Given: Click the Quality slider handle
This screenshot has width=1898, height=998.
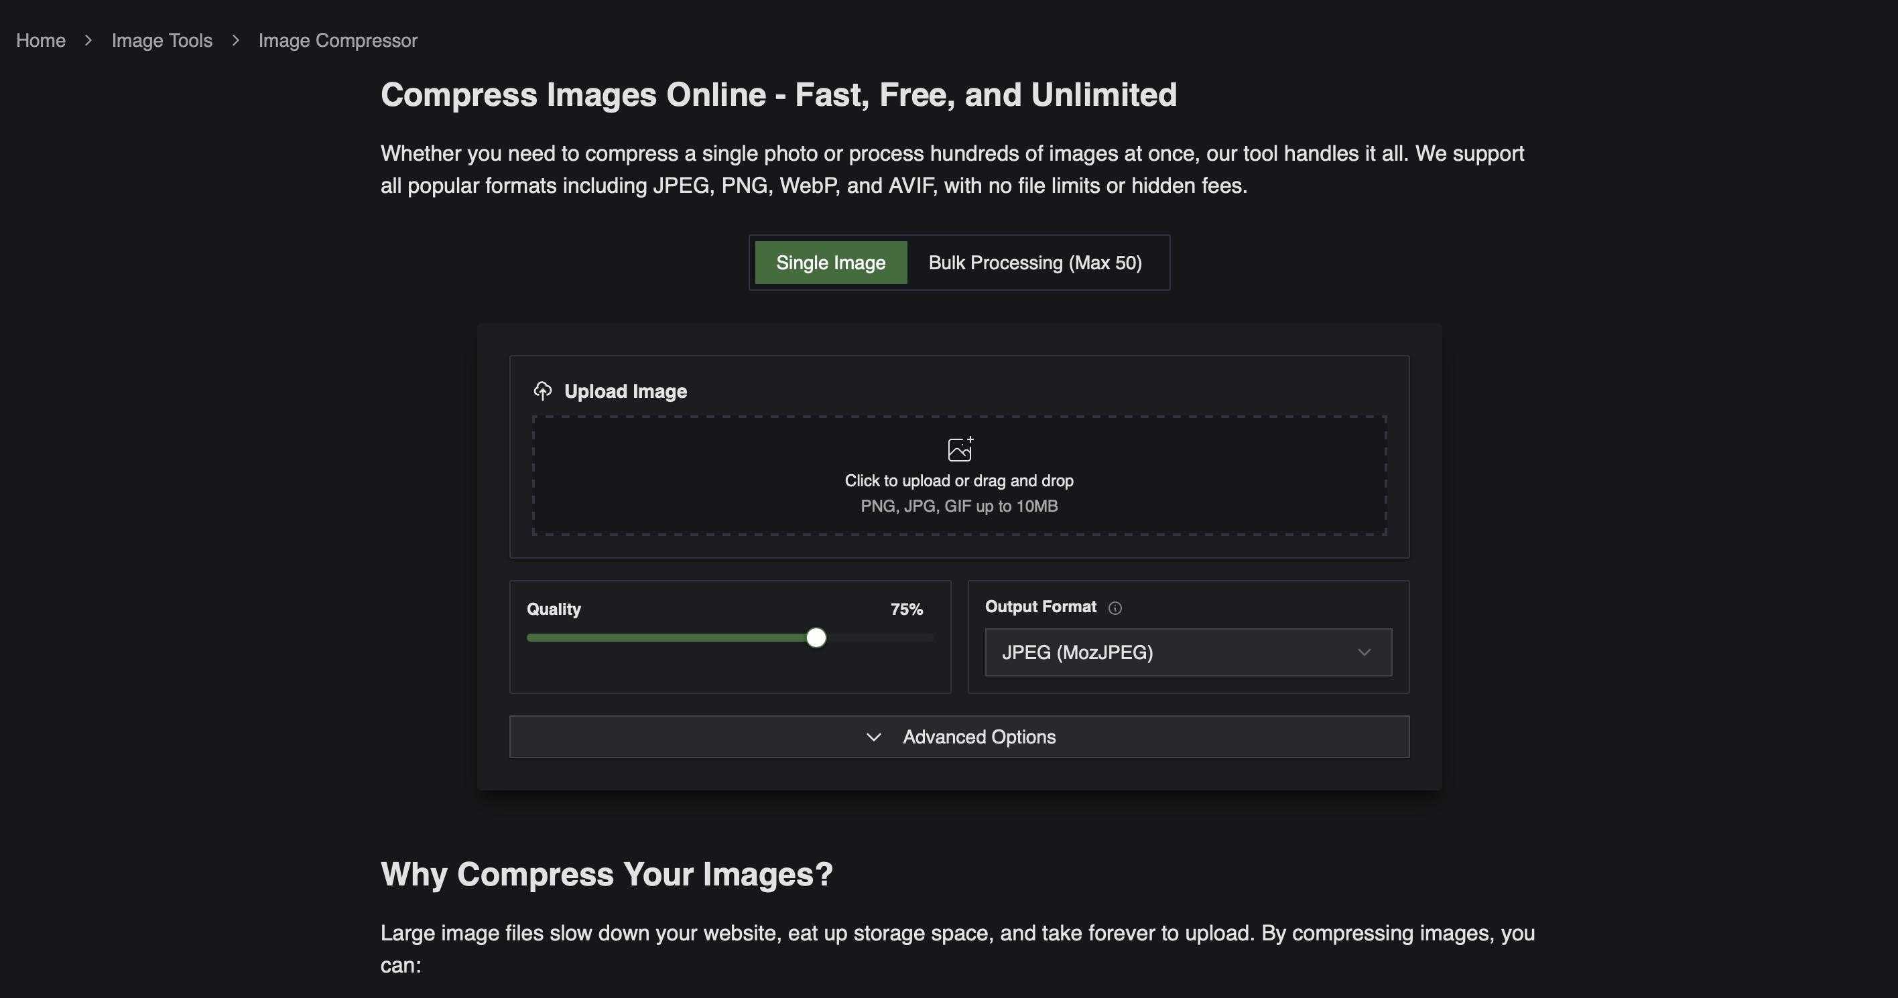Looking at the screenshot, I should click(x=816, y=638).
